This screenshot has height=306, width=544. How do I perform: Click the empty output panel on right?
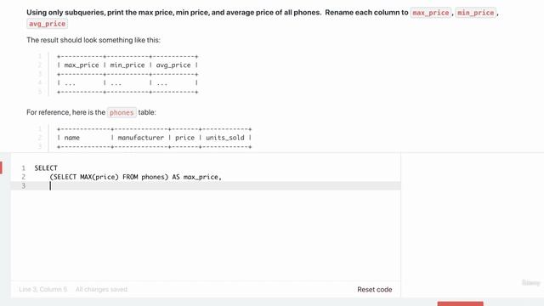[x=473, y=222]
